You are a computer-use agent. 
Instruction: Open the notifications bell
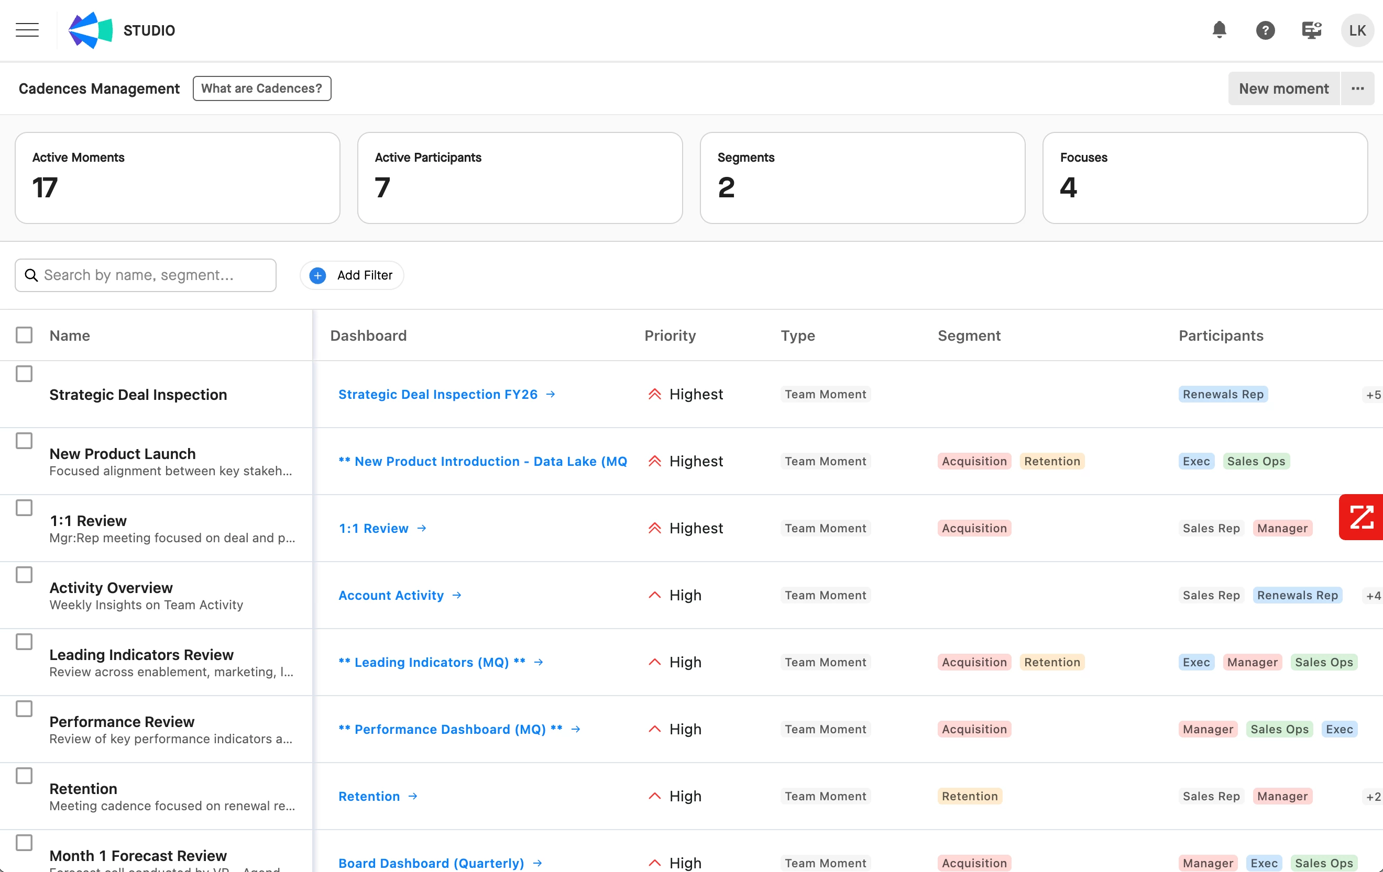point(1219,30)
